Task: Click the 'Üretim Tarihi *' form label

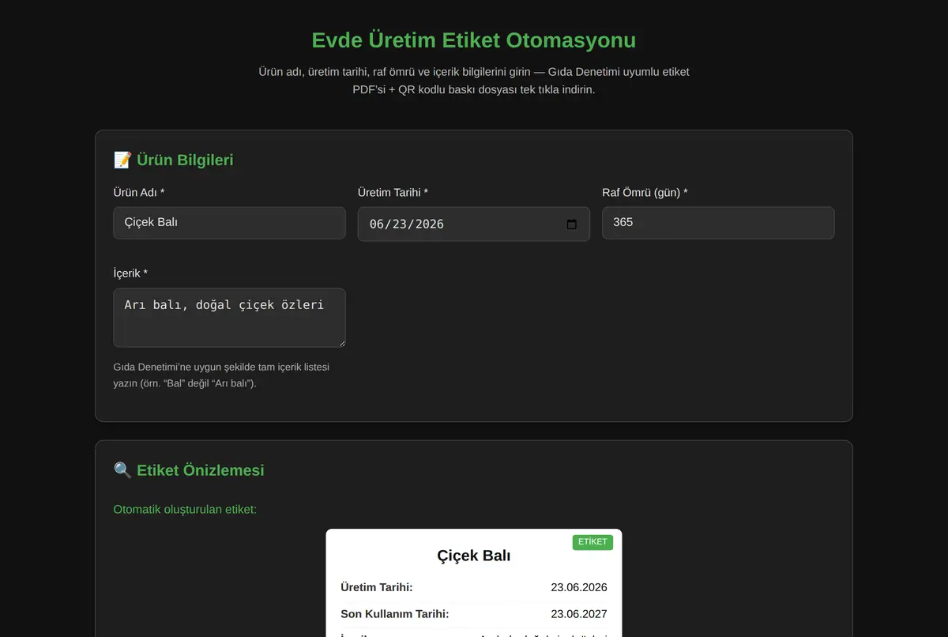Action: [393, 193]
